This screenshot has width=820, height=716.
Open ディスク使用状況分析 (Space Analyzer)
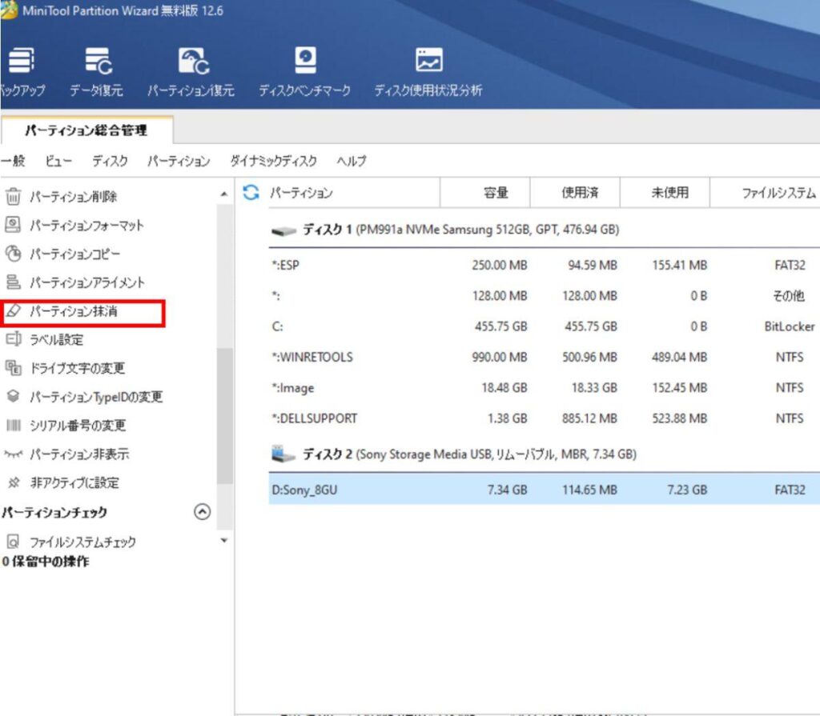(x=428, y=72)
